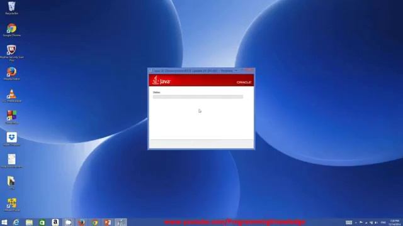This screenshot has height=226, width=403.
Task: Open the Action Center flag icon
Action: (361, 222)
